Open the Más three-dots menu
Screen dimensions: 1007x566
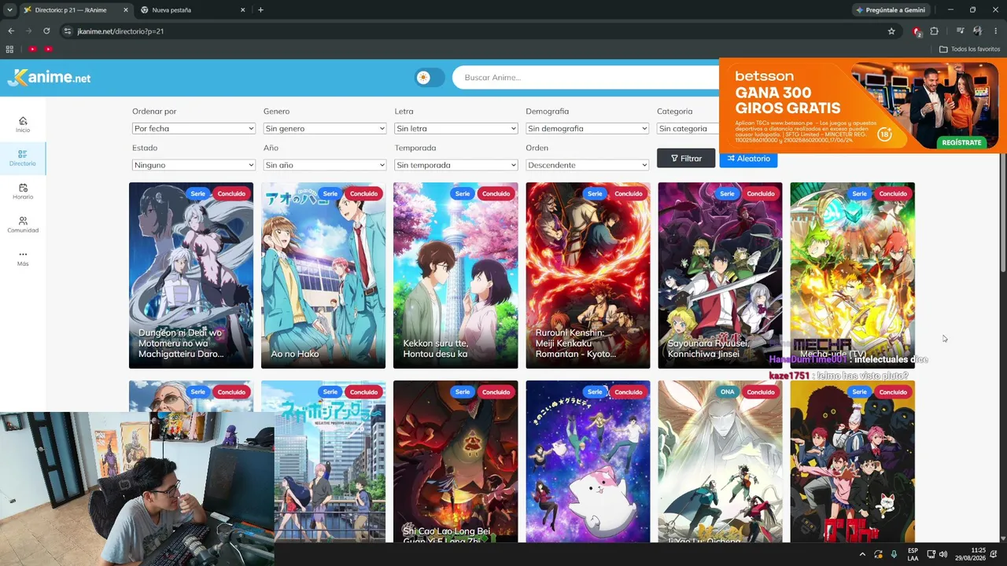pos(23,258)
